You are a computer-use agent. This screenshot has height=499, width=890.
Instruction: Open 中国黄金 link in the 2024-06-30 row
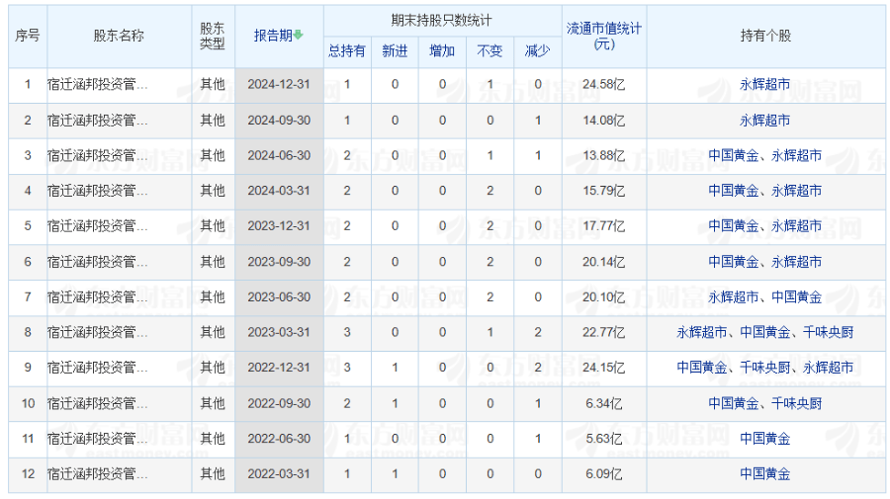(734, 155)
